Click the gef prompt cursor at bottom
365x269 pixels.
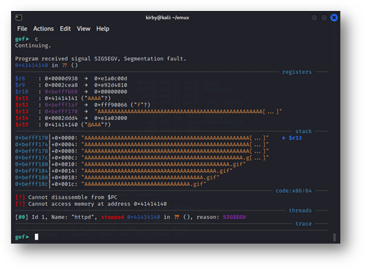click(x=36, y=237)
